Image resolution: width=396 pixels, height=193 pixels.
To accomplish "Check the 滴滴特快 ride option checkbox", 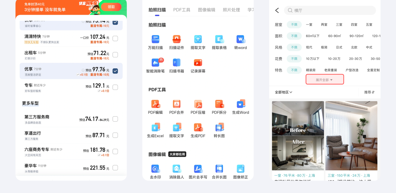I will click(x=115, y=38).
